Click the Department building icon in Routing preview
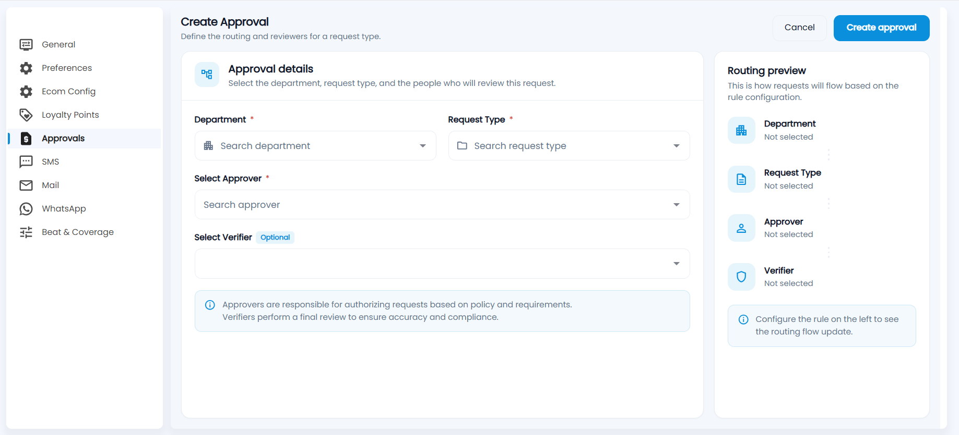This screenshot has width=959, height=435. tap(741, 130)
